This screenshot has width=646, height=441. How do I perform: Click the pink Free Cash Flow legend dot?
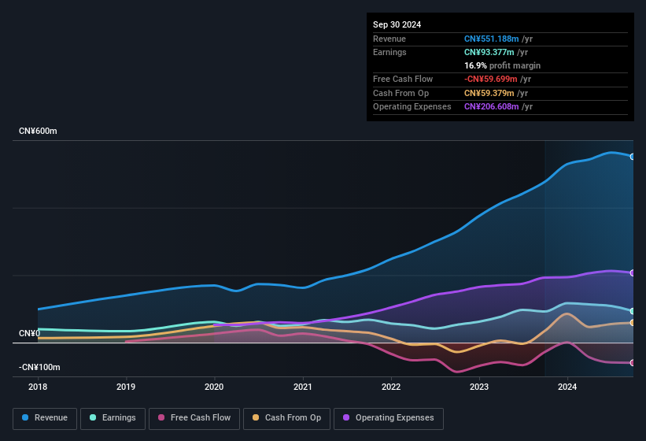[162, 418]
